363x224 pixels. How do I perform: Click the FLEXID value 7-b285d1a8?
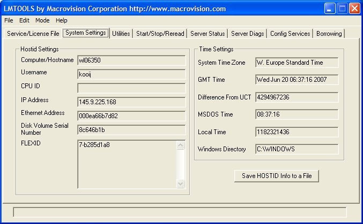click(x=94, y=145)
